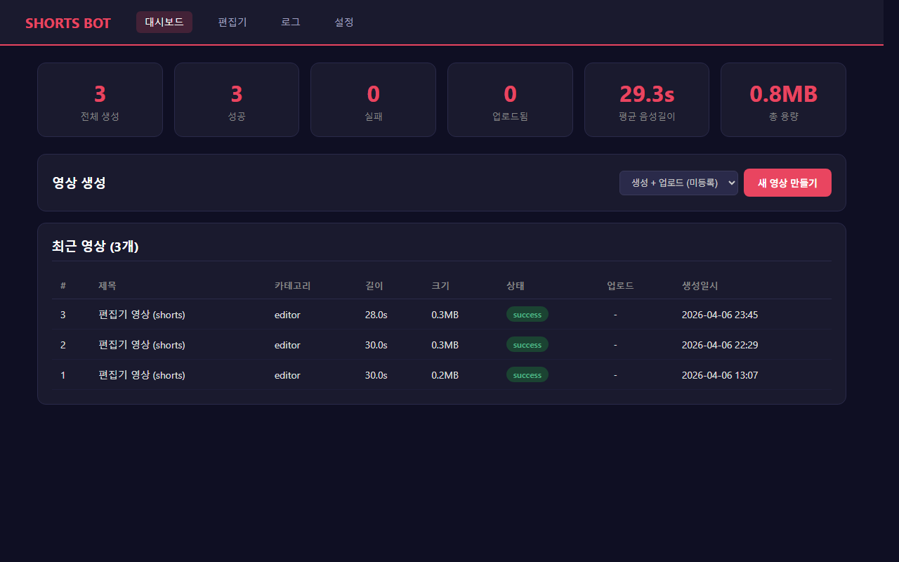Image resolution: width=899 pixels, height=562 pixels.
Task: Click the 업로드됨 stat card
Action: [510, 100]
